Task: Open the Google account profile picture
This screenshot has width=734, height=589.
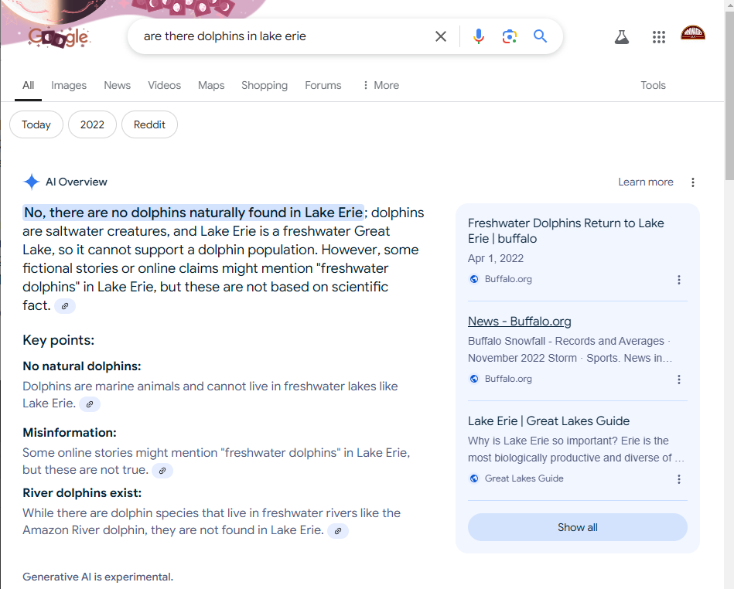Action: click(693, 33)
